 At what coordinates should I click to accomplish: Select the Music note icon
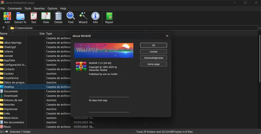pyautogui.click(x=2, y=127)
